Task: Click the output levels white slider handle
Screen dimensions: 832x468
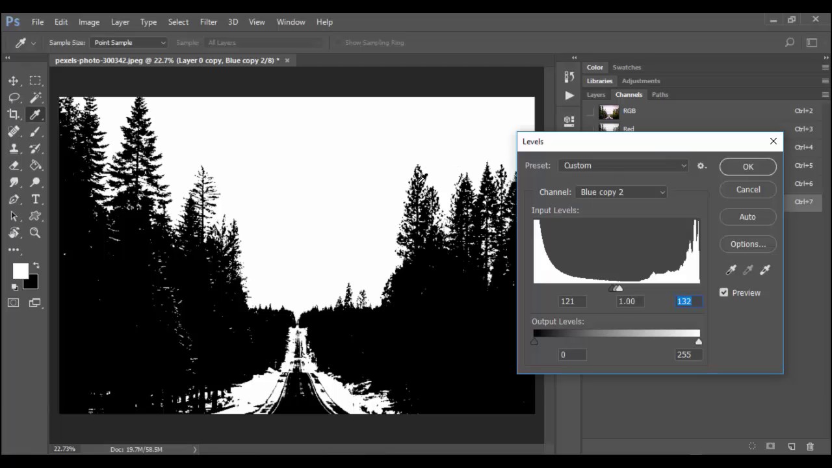Action: [x=699, y=342]
